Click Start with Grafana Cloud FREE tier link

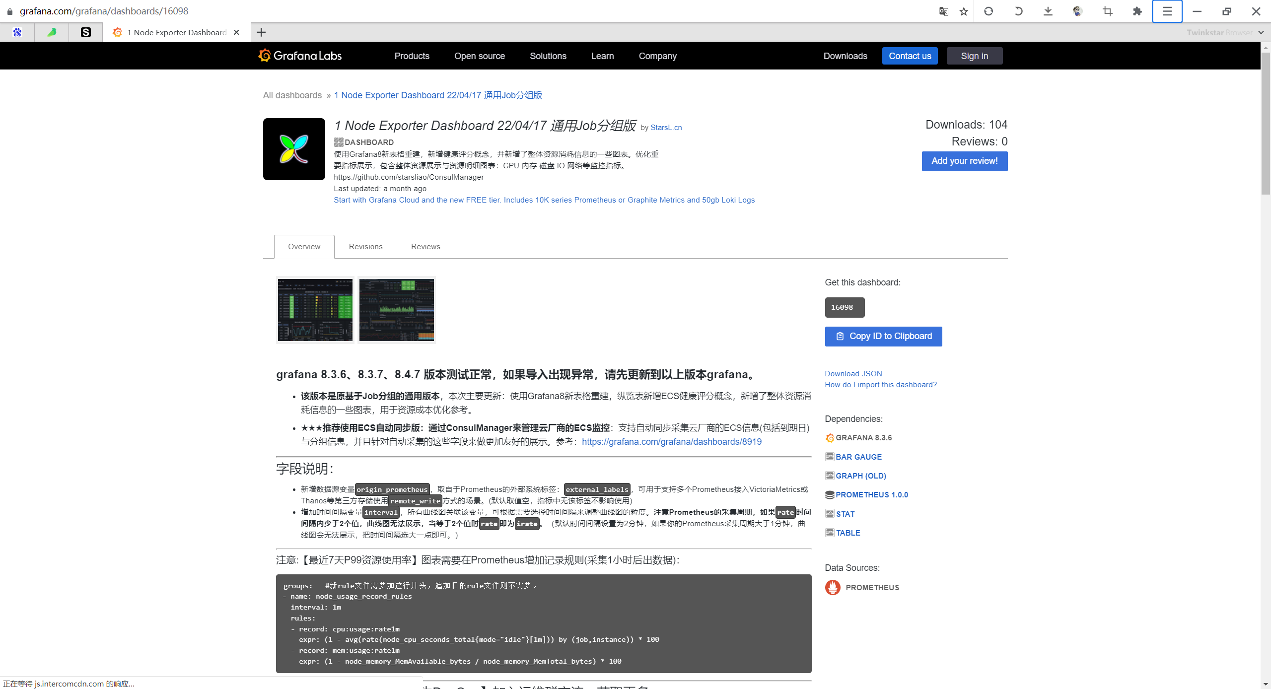[544, 200]
